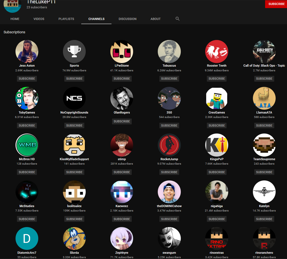
Task: Click rinoextras channel avatar
Action: (x=217, y=238)
